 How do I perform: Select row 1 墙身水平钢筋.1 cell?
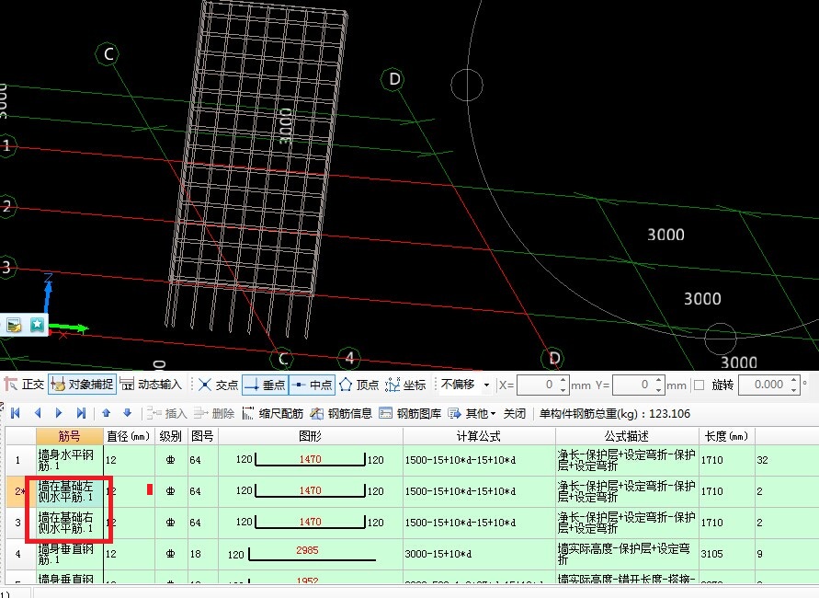click(70, 460)
